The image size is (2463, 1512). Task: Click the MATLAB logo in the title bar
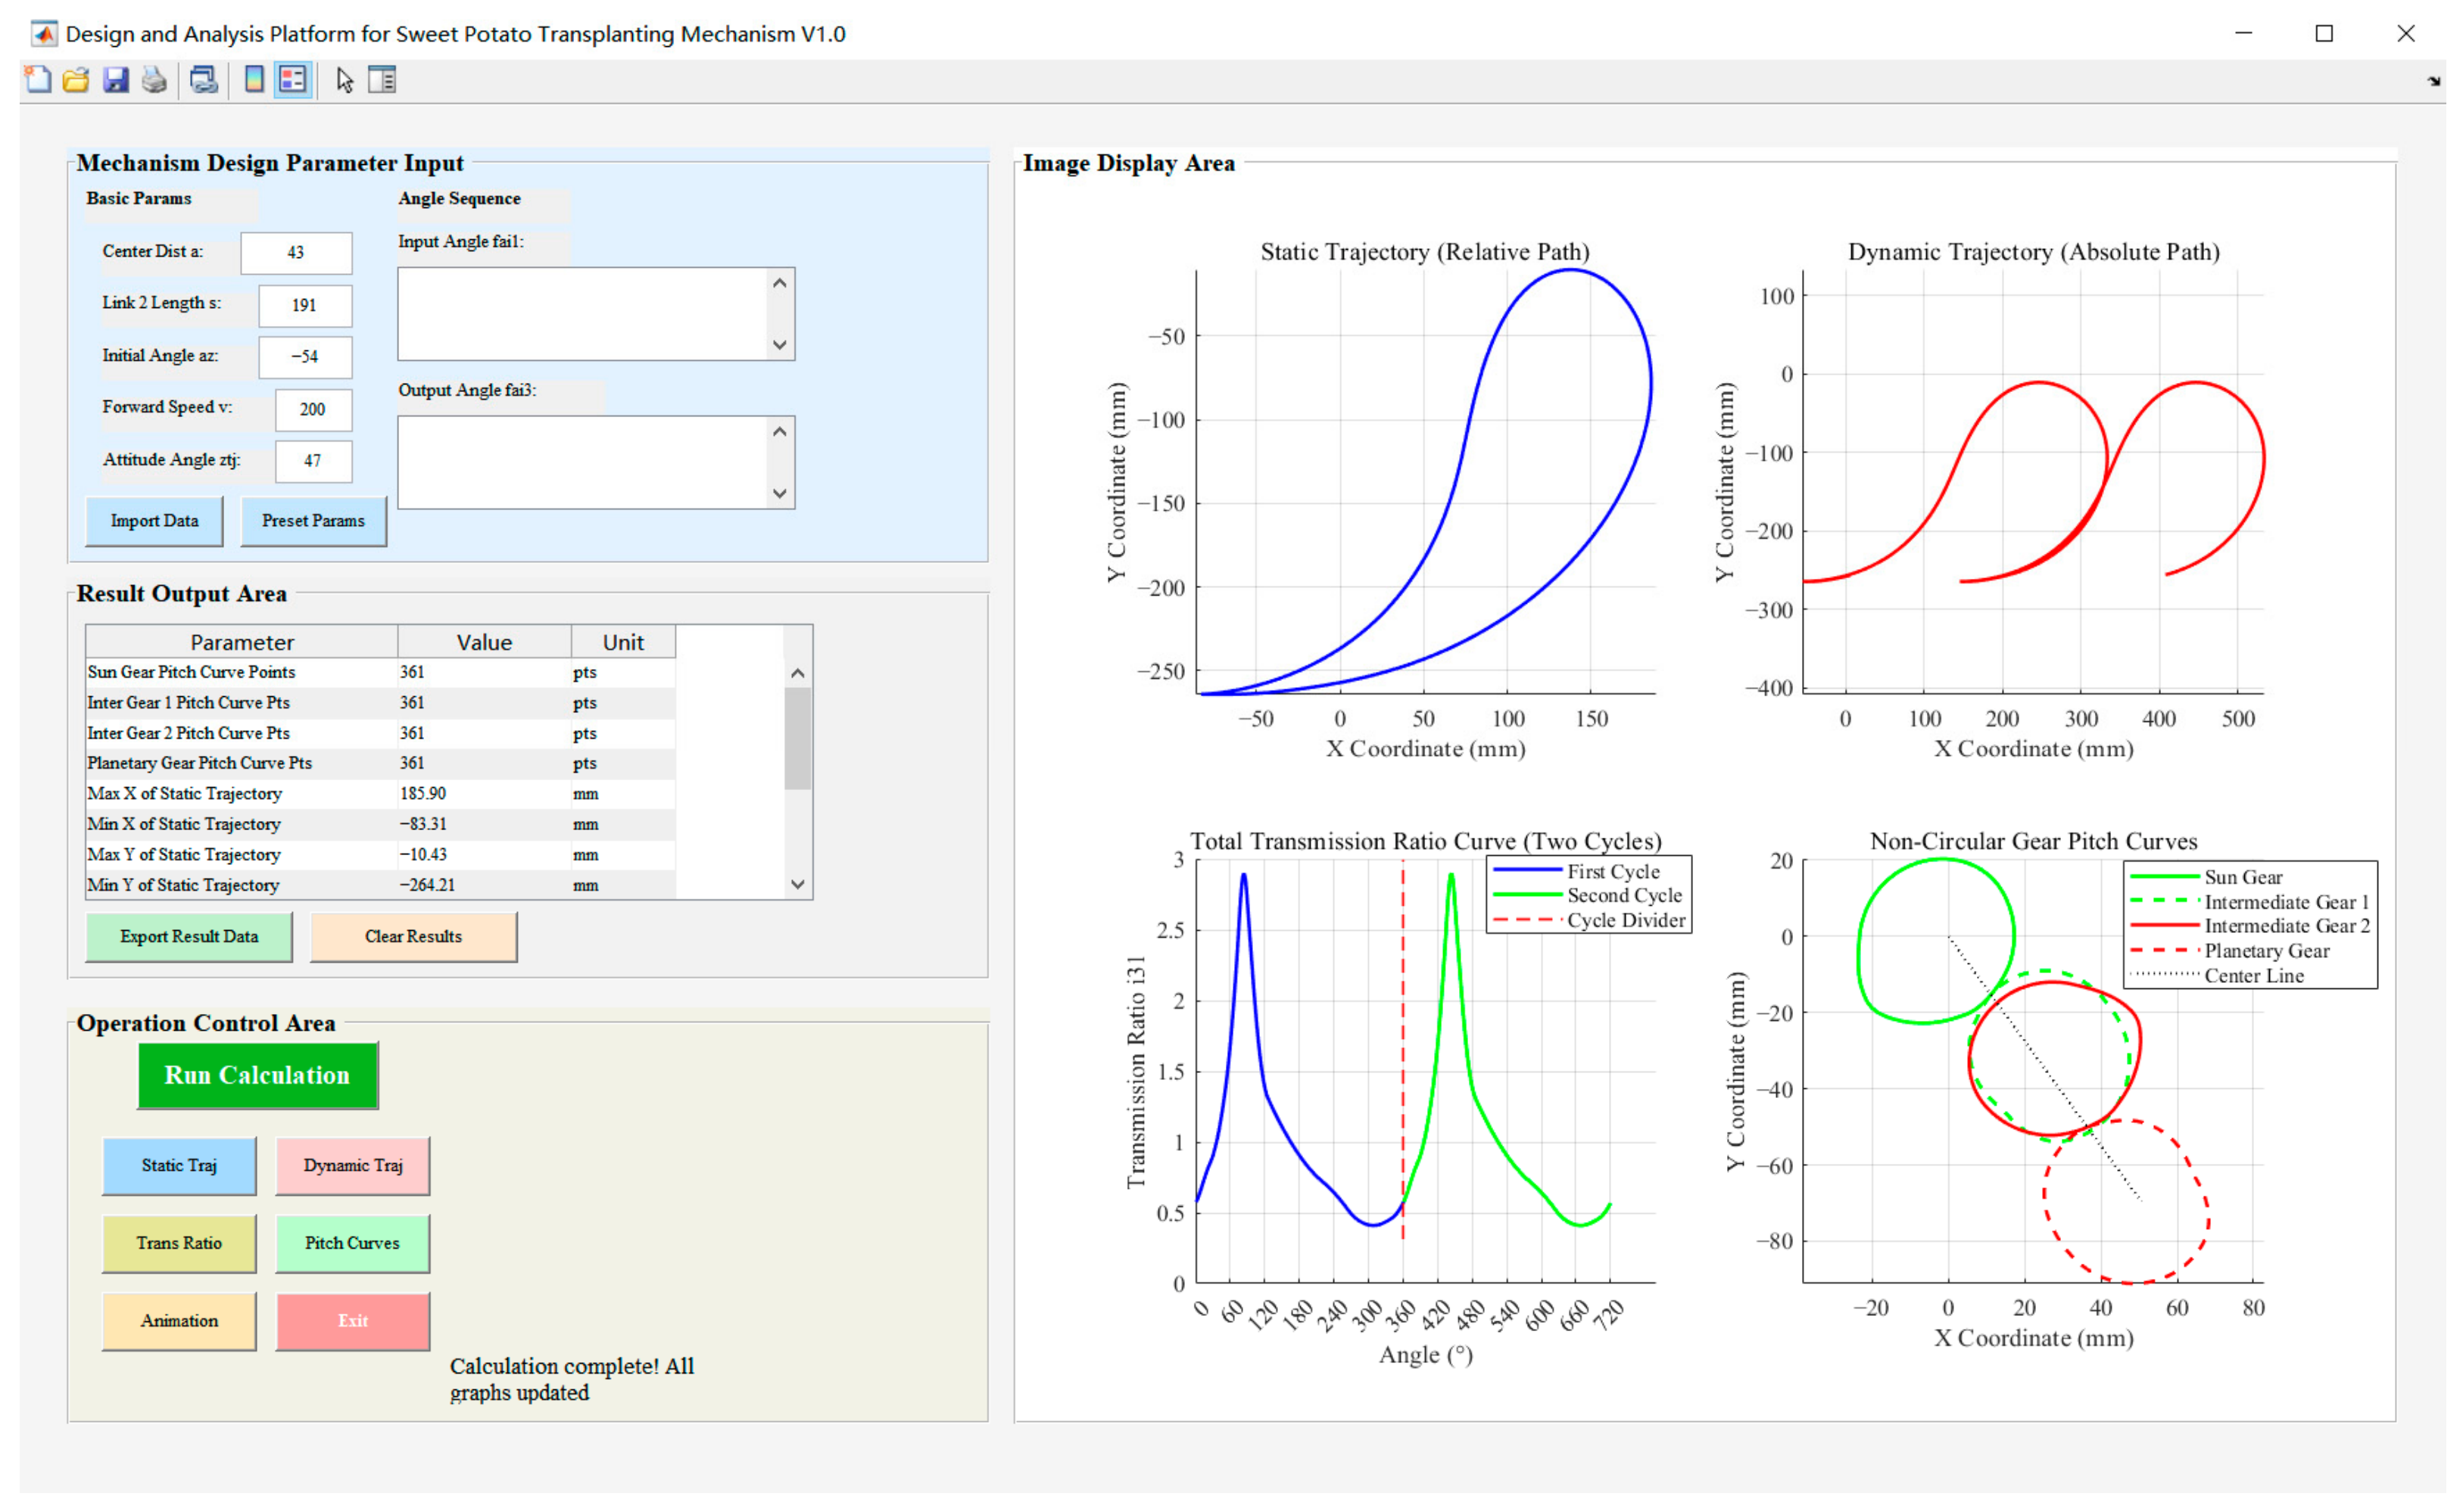pos(44,34)
